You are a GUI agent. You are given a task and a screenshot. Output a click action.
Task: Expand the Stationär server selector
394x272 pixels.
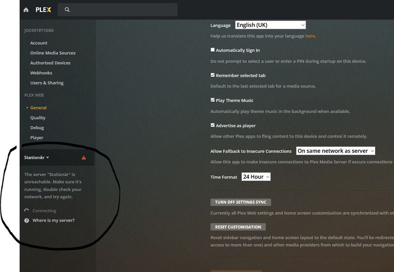pos(37,157)
